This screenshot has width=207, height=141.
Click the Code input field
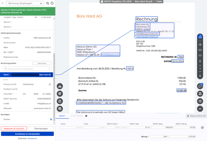tap(94, 128)
